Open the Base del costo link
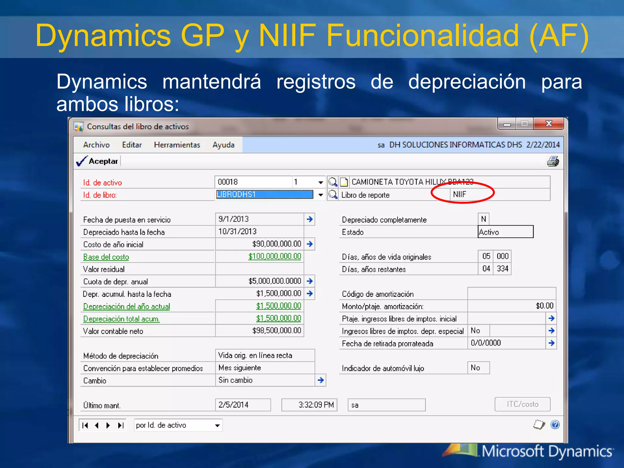This screenshot has height=468, width=624. coord(106,257)
